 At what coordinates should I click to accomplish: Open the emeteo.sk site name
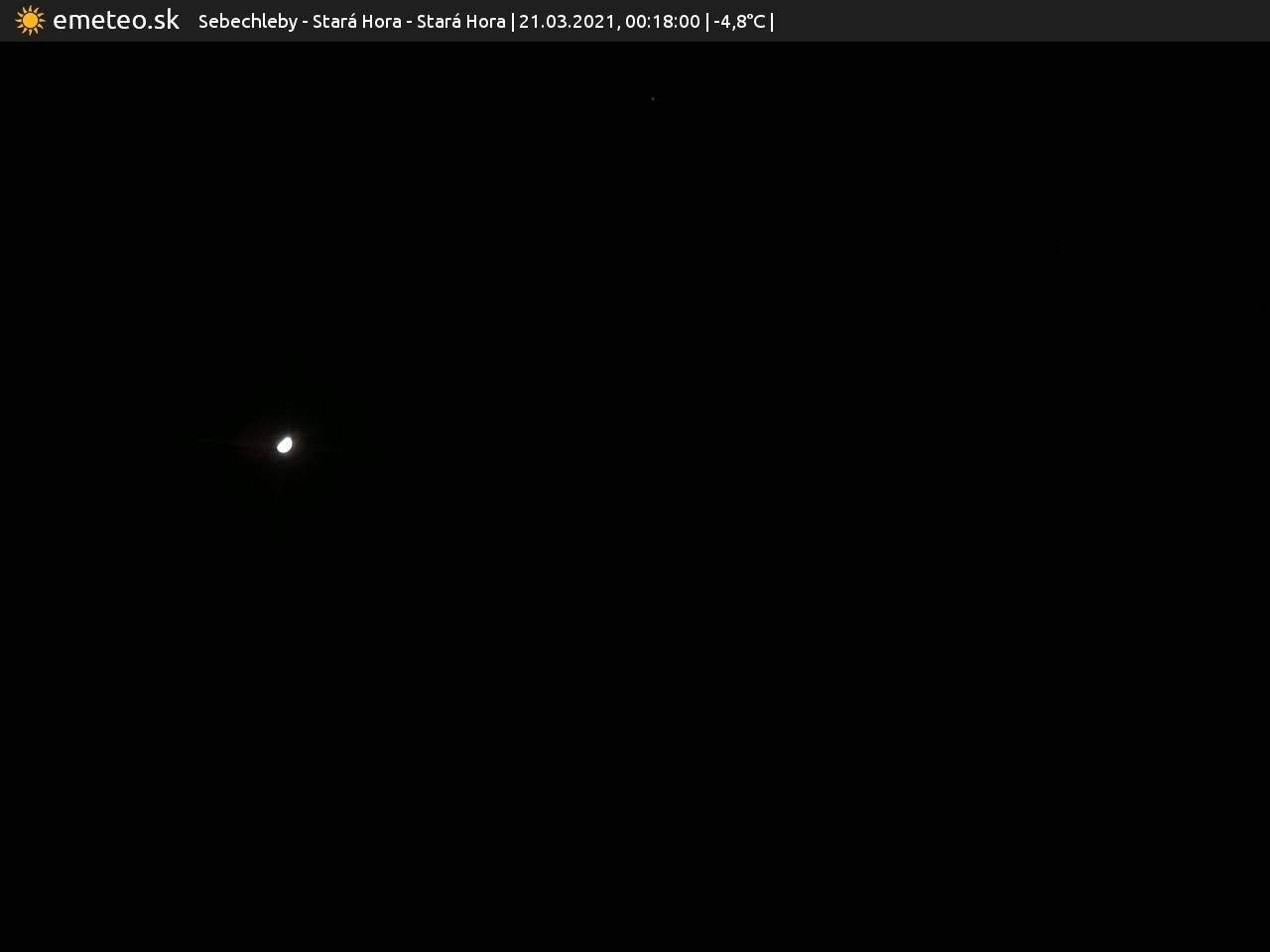115,20
